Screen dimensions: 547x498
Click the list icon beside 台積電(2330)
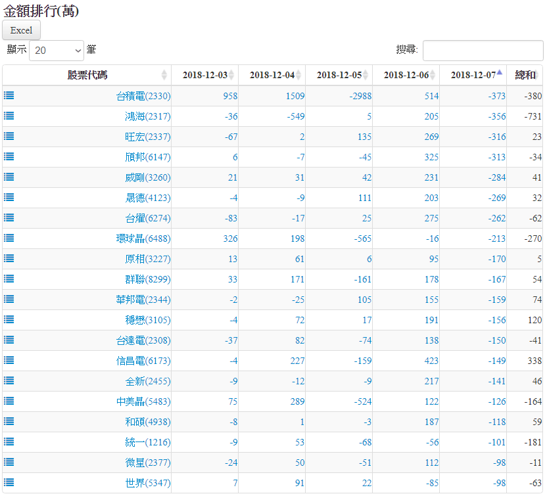coord(9,95)
